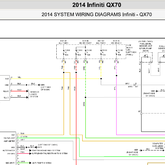
Task: Select the "2014 SYSTEM WIRING DIAGRAMS Infiniti - QX70" heading
Action: tap(97, 14)
